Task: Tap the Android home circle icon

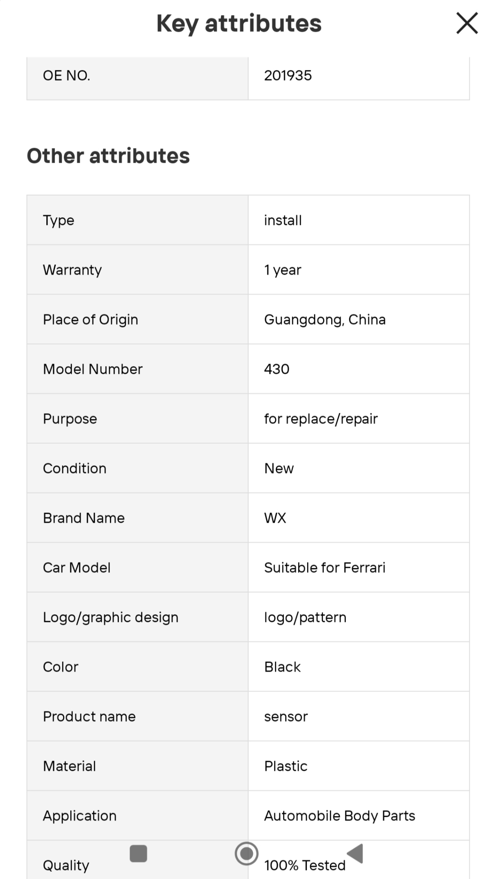Action: point(247,854)
